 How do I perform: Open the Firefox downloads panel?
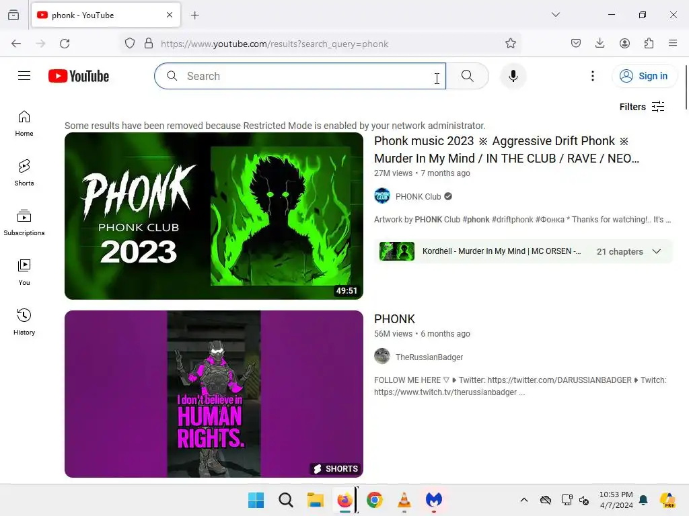pyautogui.click(x=600, y=44)
